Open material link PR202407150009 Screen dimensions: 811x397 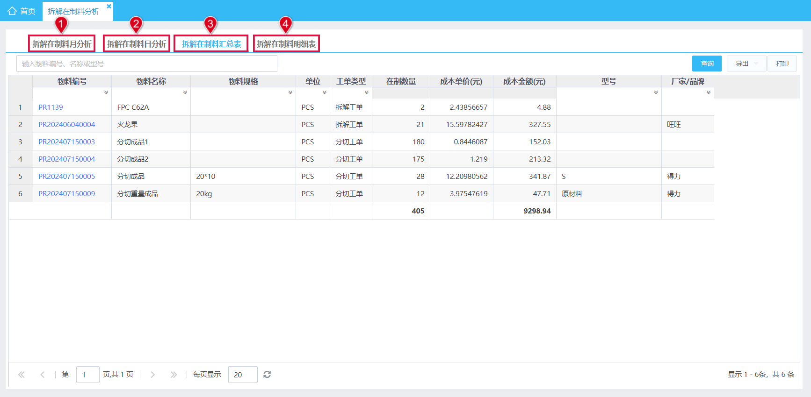[66, 194]
